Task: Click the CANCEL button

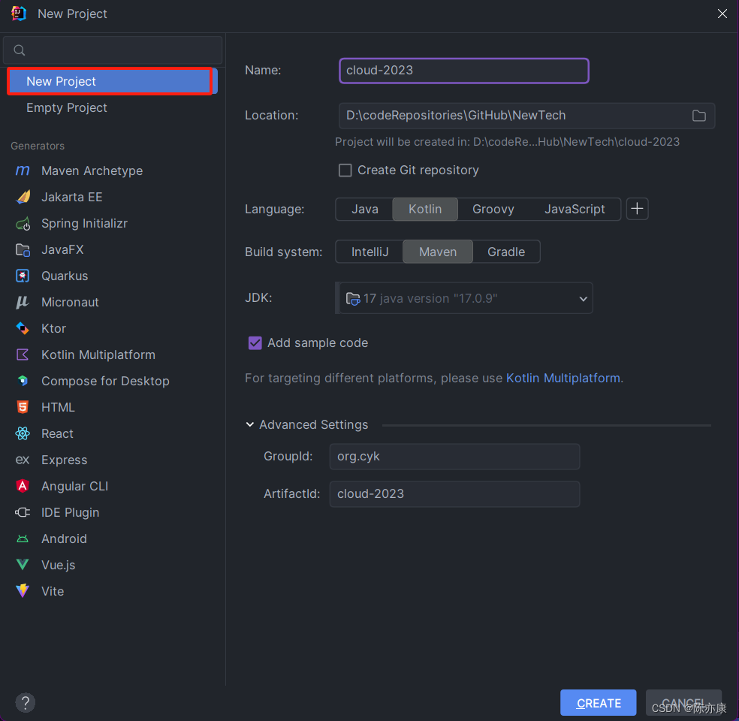Action: pos(683,703)
